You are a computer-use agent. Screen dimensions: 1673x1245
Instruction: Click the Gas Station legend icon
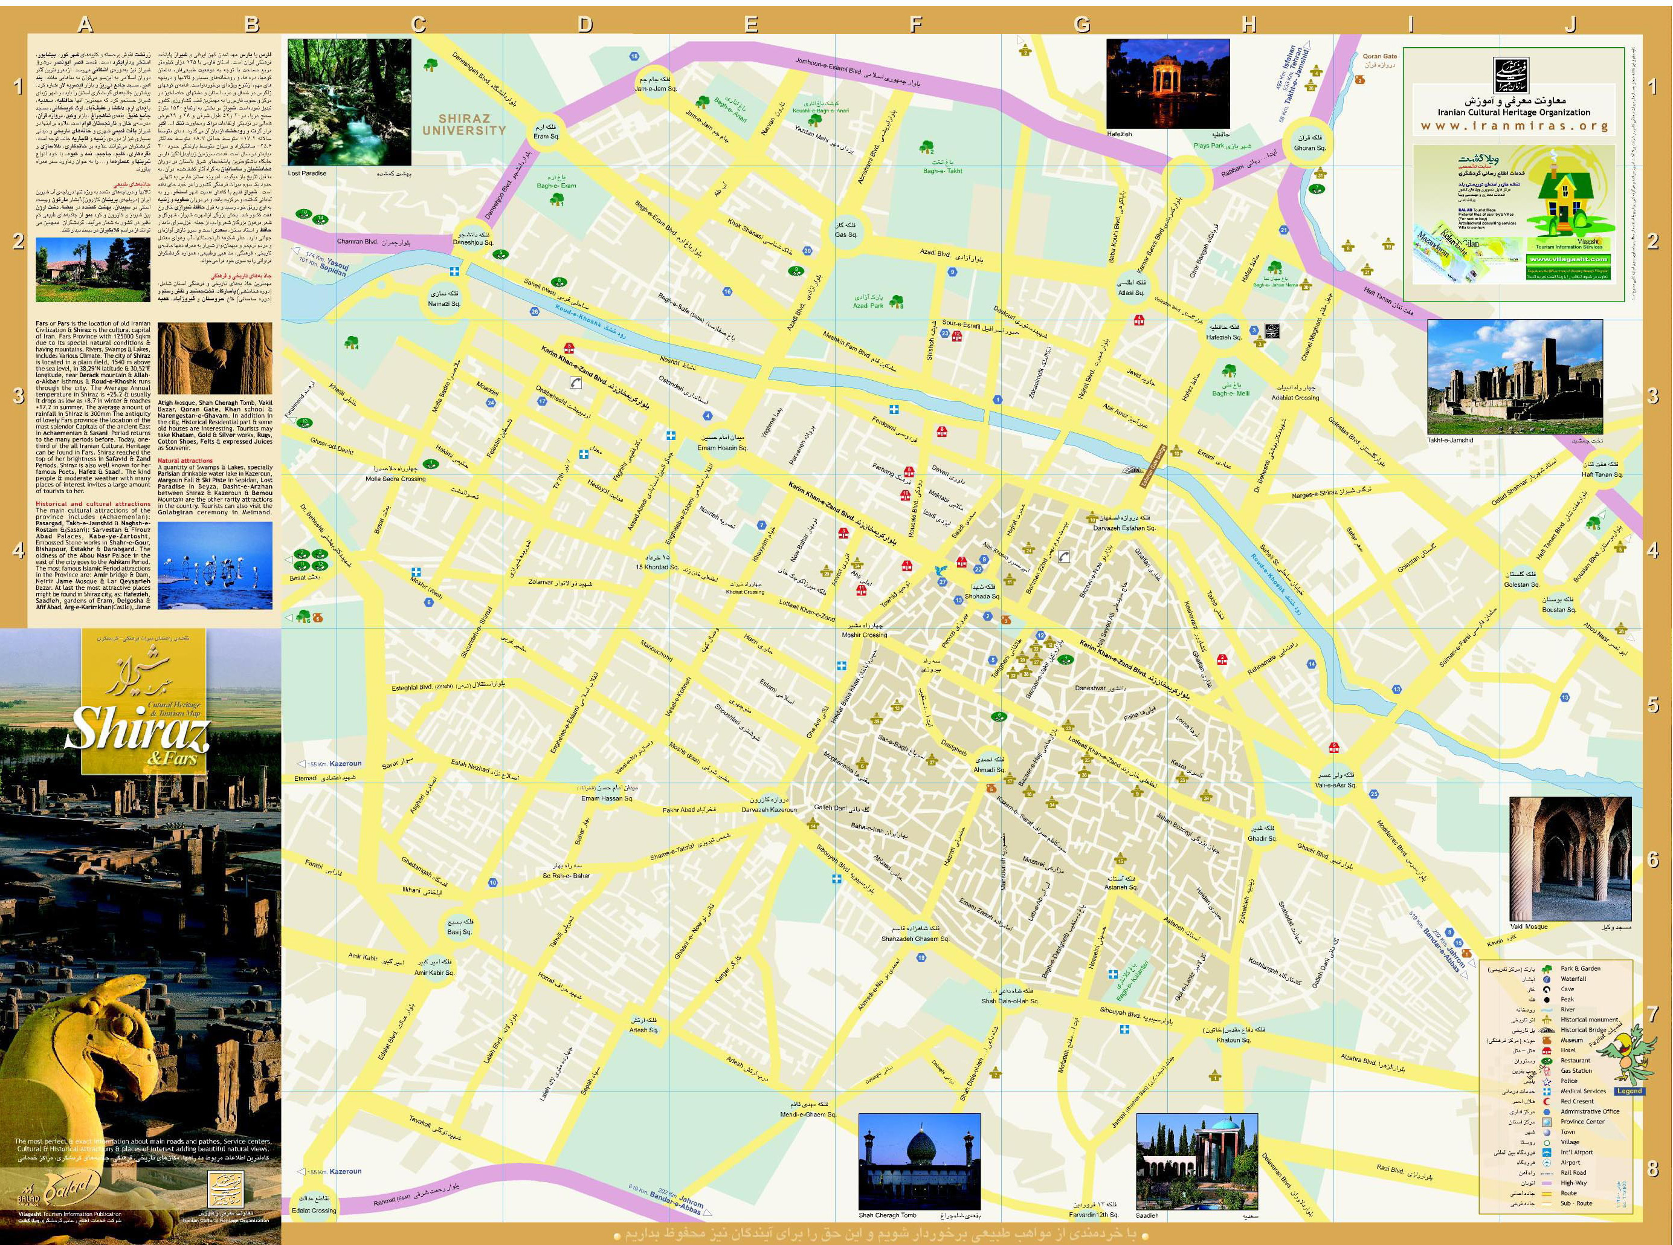click(1547, 1072)
